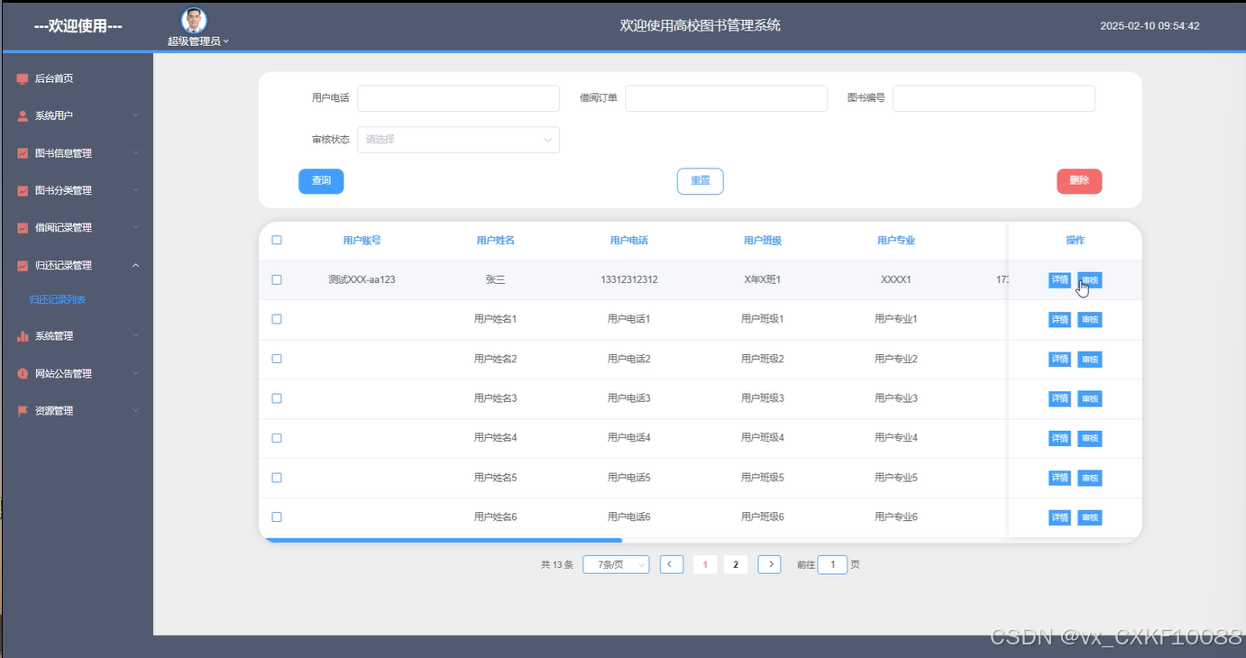
Task: Click the 用户电话2 cell
Action: coord(628,359)
